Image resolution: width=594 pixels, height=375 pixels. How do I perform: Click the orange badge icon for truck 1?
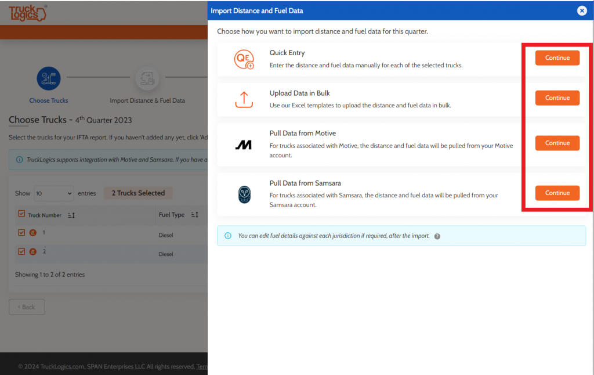coord(33,232)
